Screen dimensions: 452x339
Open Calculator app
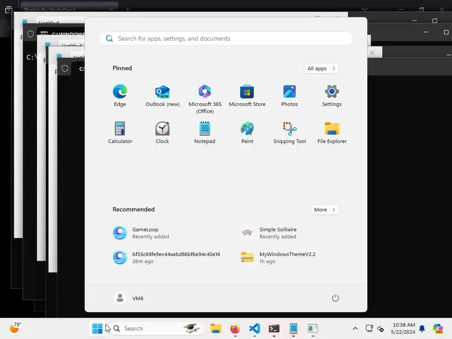pyautogui.click(x=120, y=132)
